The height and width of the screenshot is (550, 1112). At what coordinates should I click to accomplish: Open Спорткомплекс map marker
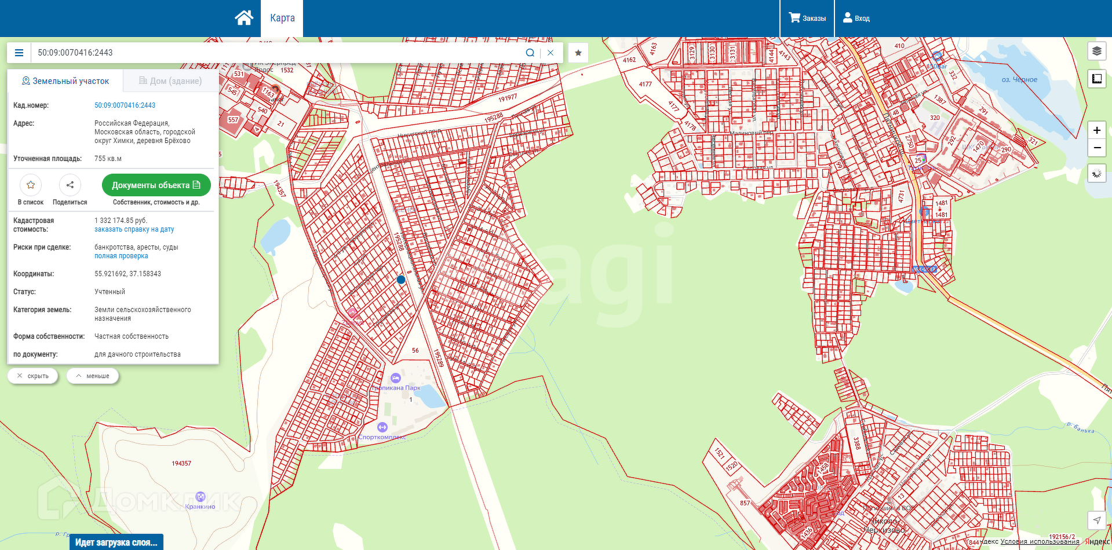(382, 427)
